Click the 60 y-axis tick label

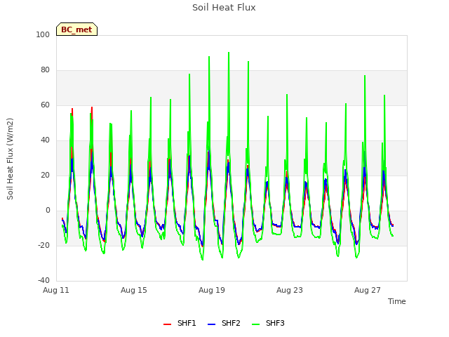click(x=45, y=105)
